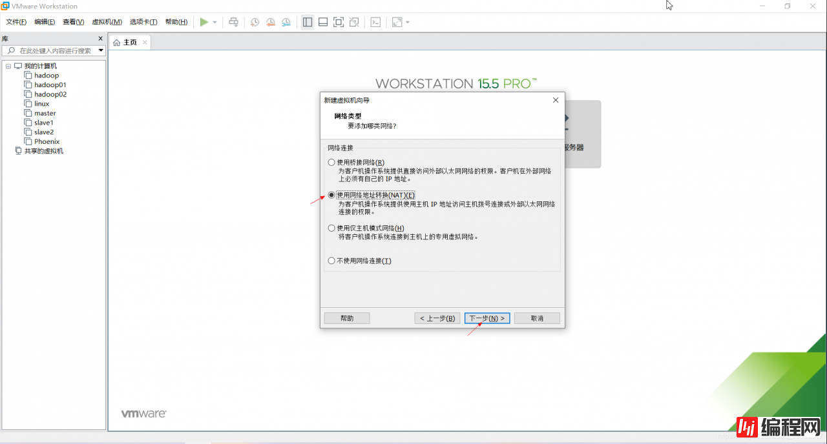The image size is (827, 444).
Task: Click the 下一步(N) next button
Action: (487, 318)
